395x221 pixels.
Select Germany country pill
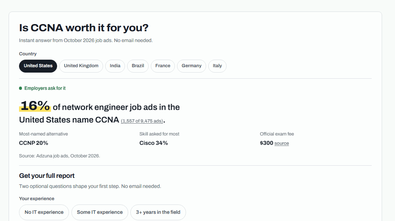(191, 66)
